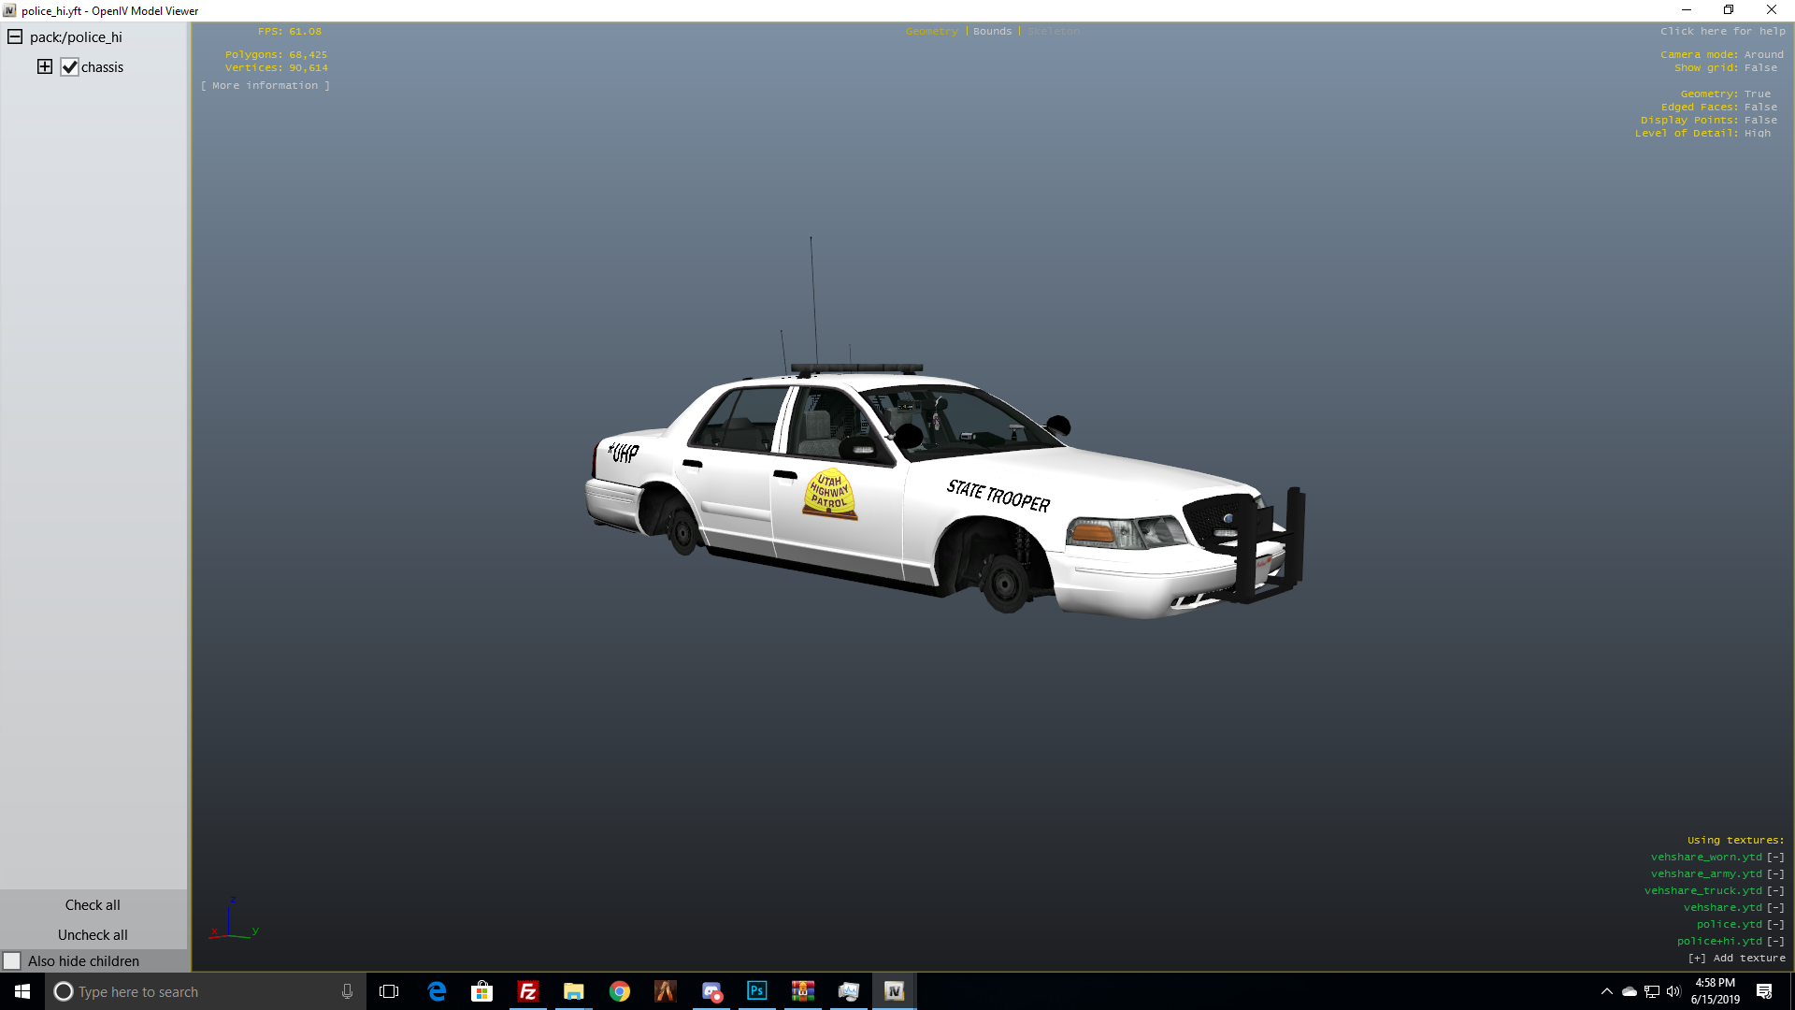The height and width of the screenshot is (1010, 1795).
Task: Collapse the pack/police_hi root node
Action: click(15, 37)
